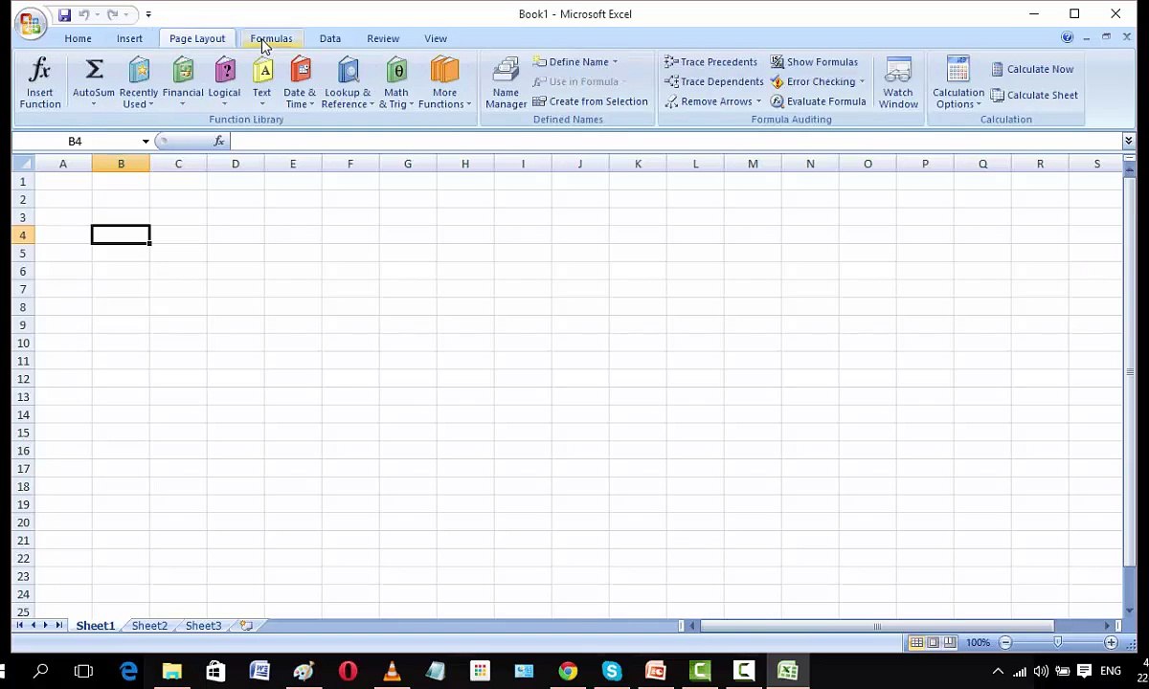Adjust the zoom slider handle

pyautogui.click(x=1057, y=643)
